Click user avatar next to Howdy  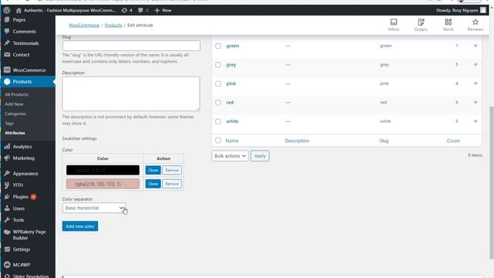(x=483, y=10)
